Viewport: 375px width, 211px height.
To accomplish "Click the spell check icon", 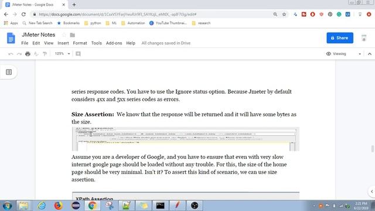I will pyautogui.click(x=36, y=54).
